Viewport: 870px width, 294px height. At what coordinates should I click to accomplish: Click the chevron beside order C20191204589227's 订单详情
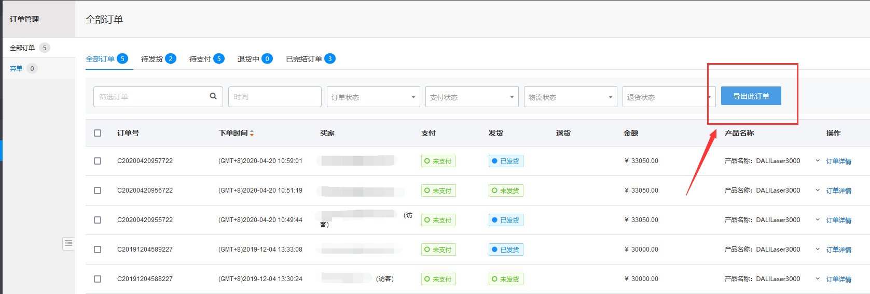tap(818, 249)
